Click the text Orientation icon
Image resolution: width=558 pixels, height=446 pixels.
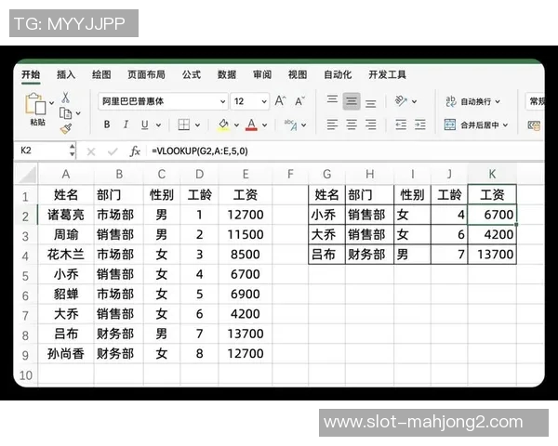tap(401, 101)
